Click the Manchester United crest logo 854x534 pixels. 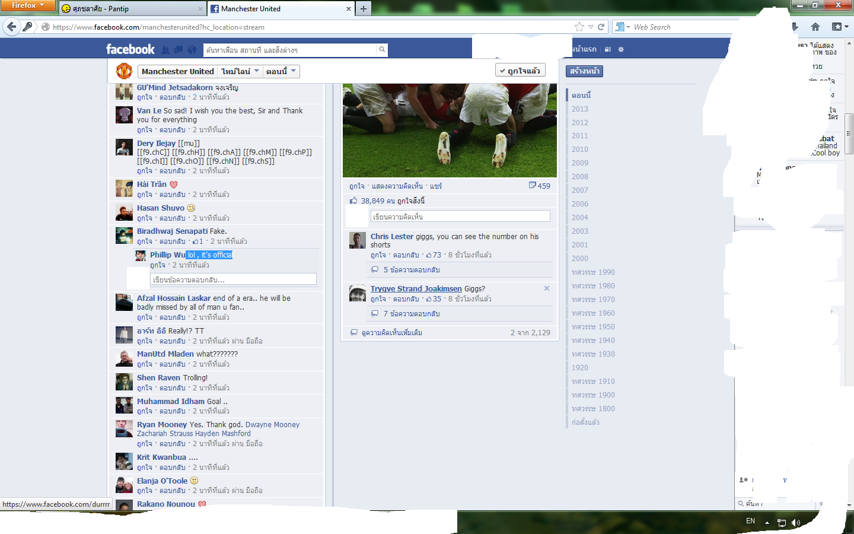click(124, 71)
